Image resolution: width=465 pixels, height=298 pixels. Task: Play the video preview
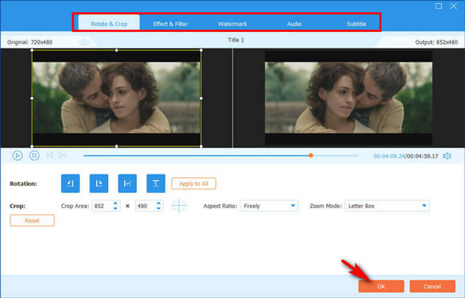17,155
